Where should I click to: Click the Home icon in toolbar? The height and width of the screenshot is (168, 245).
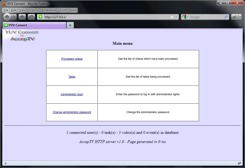[x=22, y=17]
